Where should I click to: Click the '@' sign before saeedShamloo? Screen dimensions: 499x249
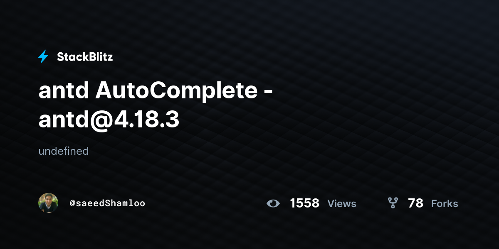point(72,203)
